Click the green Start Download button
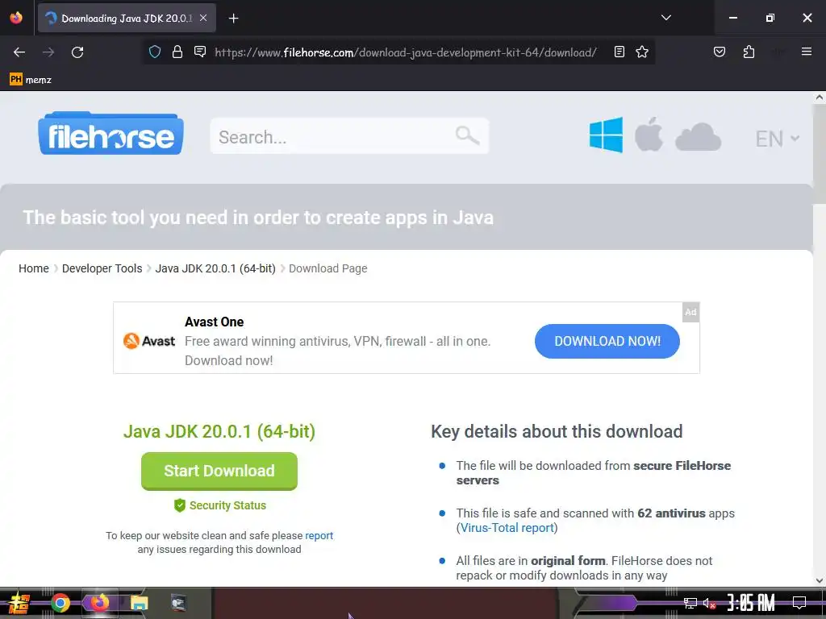 tap(219, 471)
